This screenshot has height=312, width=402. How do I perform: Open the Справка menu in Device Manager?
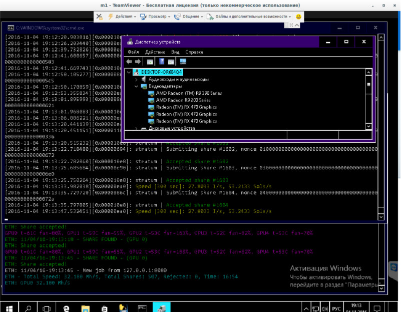(x=194, y=52)
